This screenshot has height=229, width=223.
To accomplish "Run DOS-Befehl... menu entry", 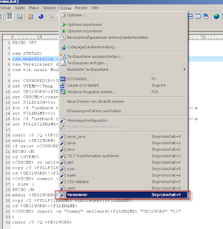I will click(124, 79).
